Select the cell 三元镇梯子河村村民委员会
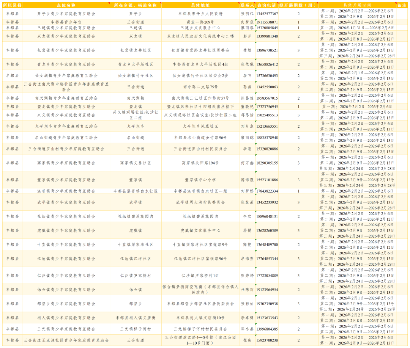410x348 pixels. click(x=200, y=329)
